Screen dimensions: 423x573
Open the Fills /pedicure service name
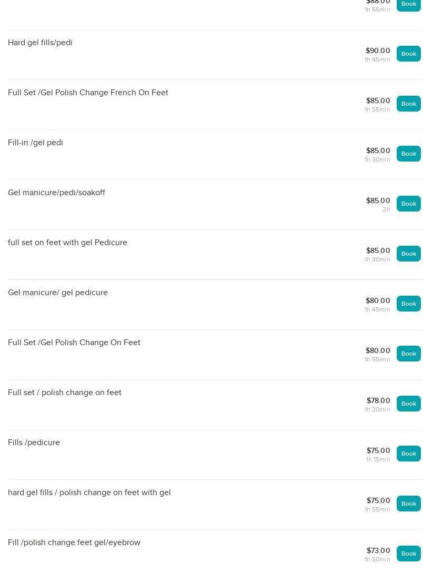[34, 443]
